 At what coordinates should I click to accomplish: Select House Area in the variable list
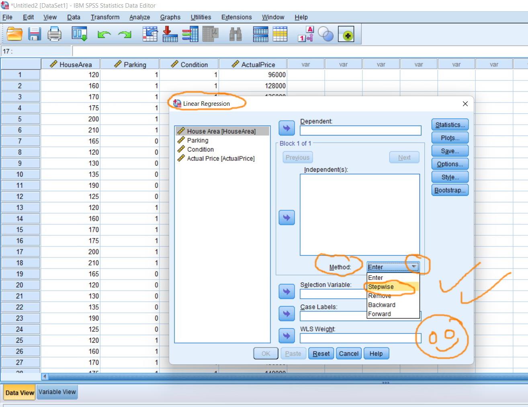point(221,131)
